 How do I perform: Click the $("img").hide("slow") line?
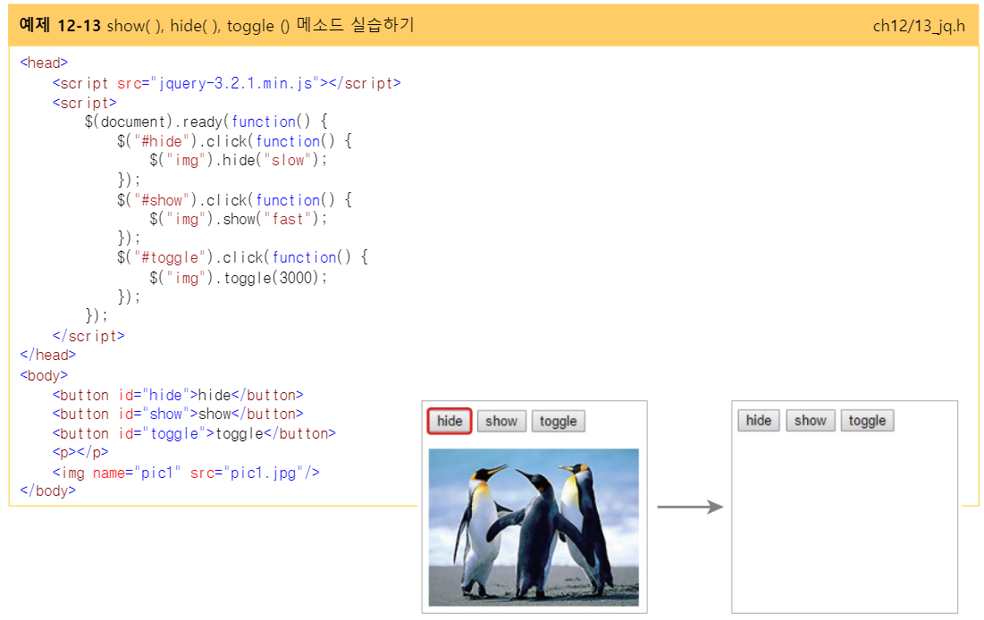[x=239, y=160]
